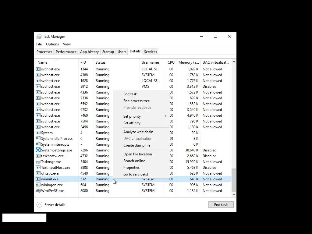Image resolution: width=312 pixels, height=234 pixels.
Task: Click the Task Manager title bar icon
Action: click(x=39, y=37)
